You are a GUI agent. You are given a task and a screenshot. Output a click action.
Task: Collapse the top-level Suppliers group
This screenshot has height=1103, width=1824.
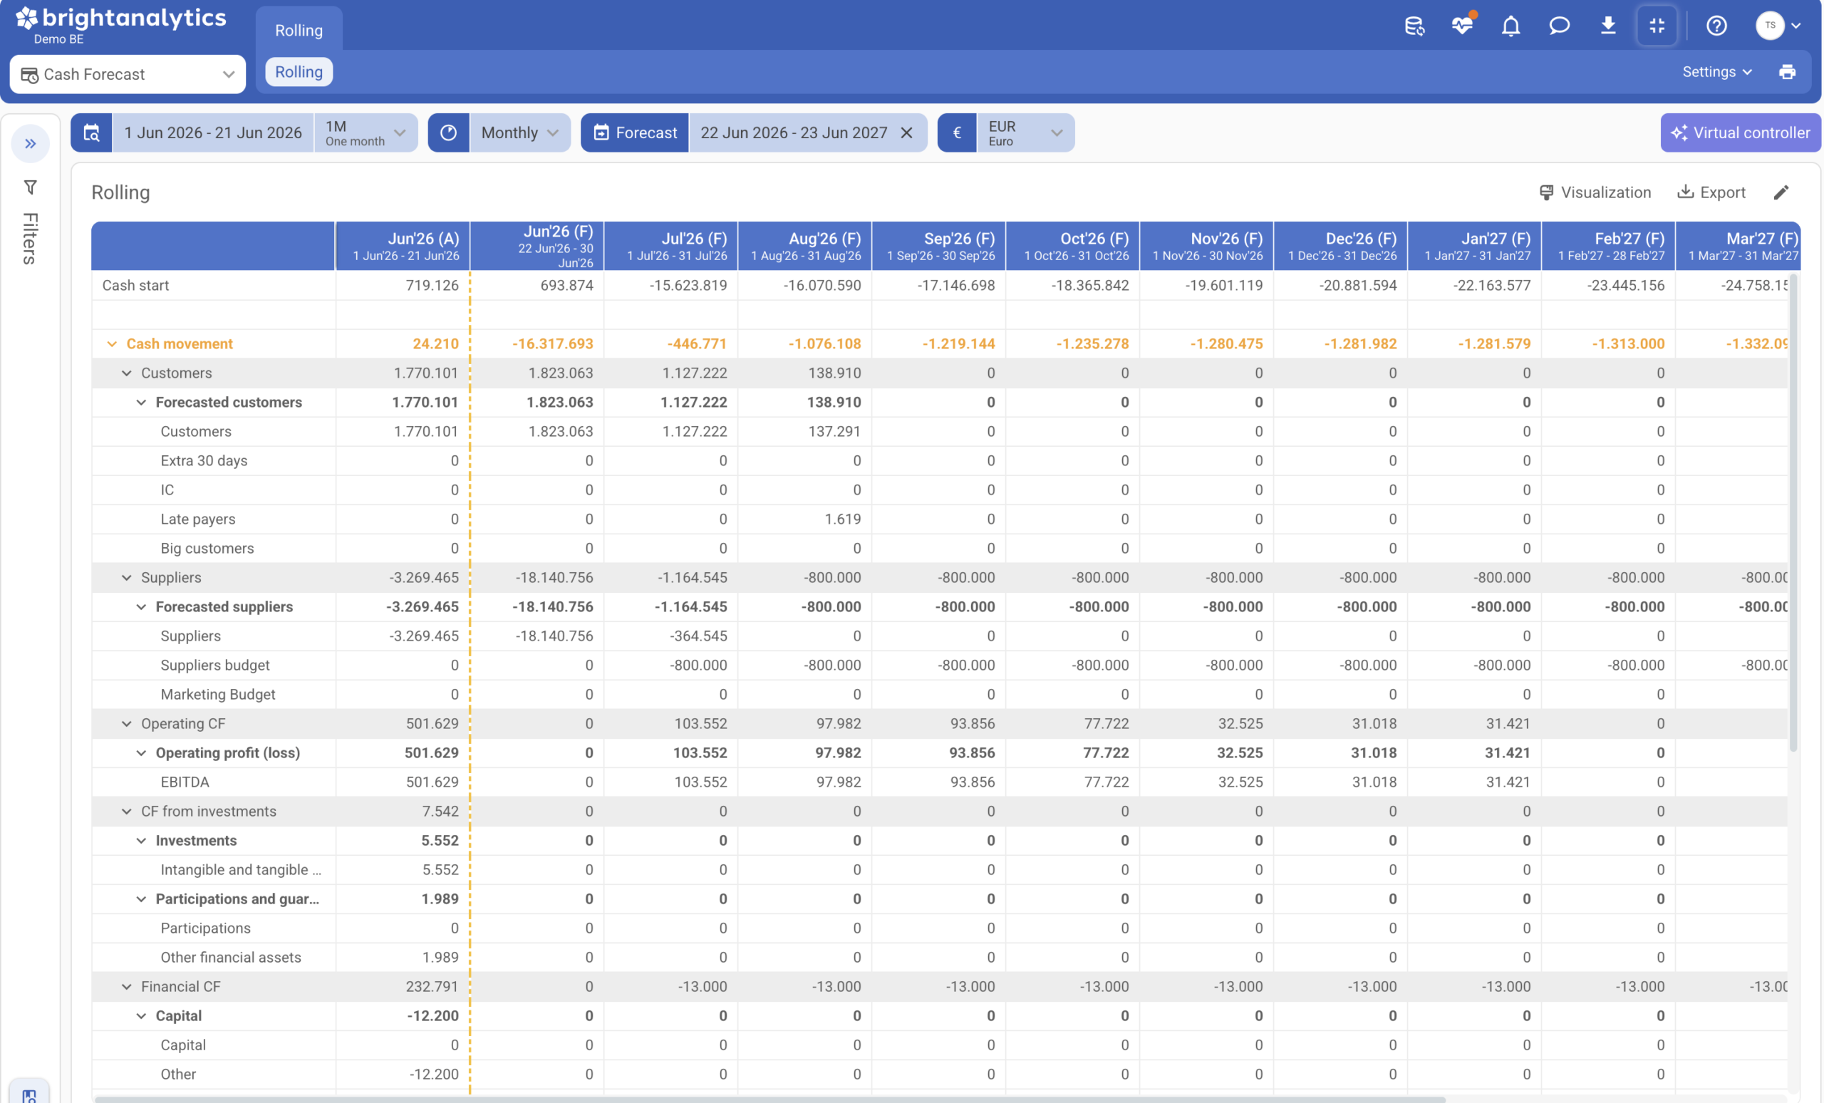pyautogui.click(x=127, y=577)
